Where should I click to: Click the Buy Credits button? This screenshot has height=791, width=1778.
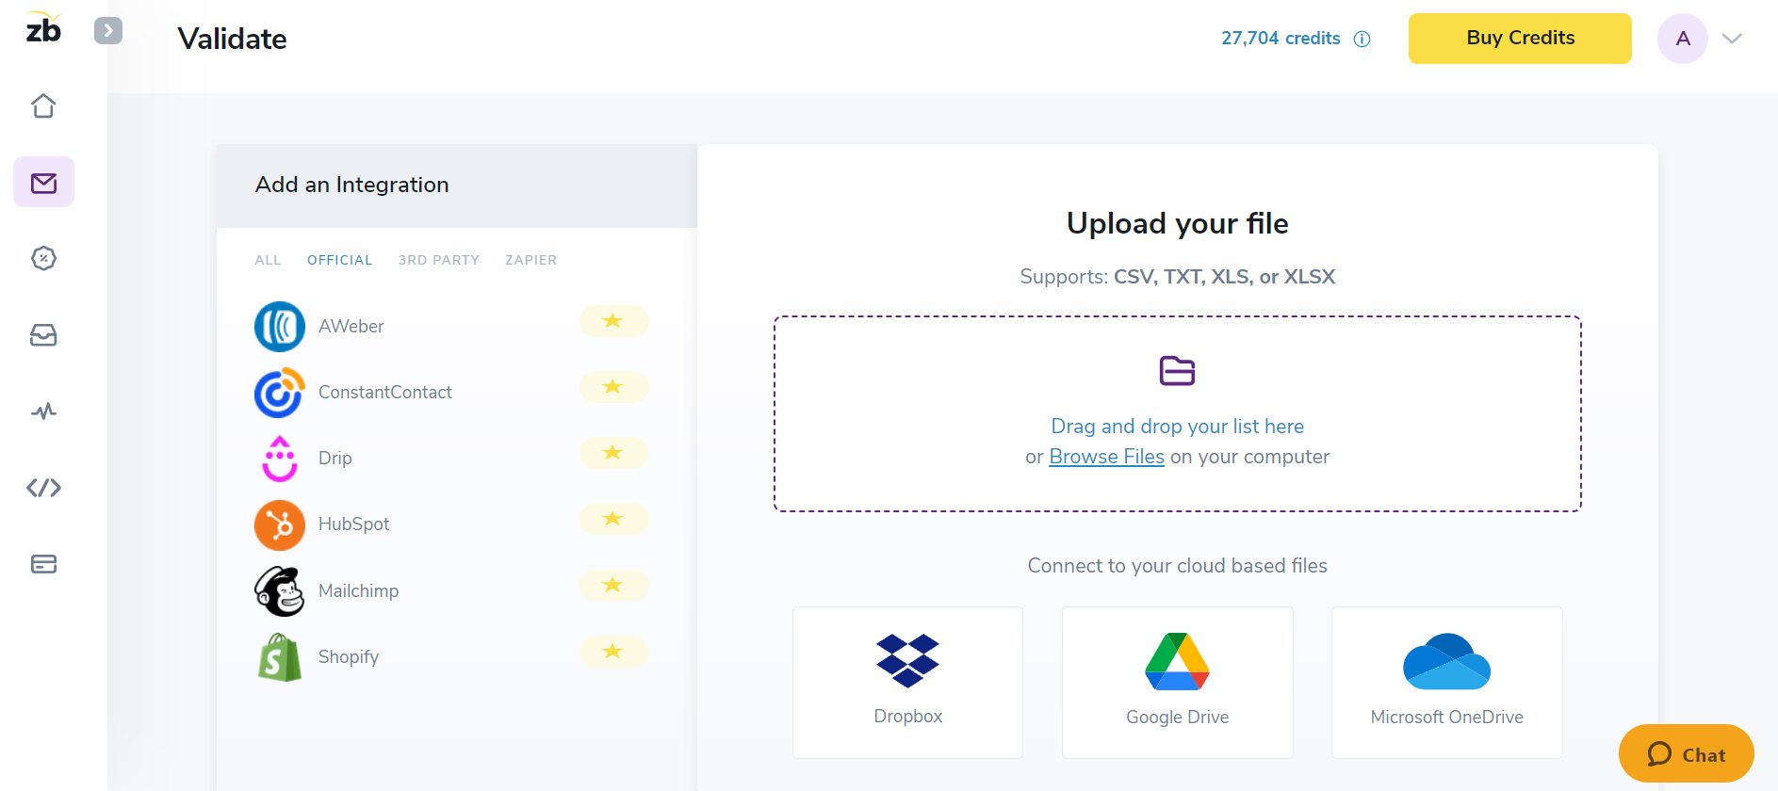click(1520, 39)
